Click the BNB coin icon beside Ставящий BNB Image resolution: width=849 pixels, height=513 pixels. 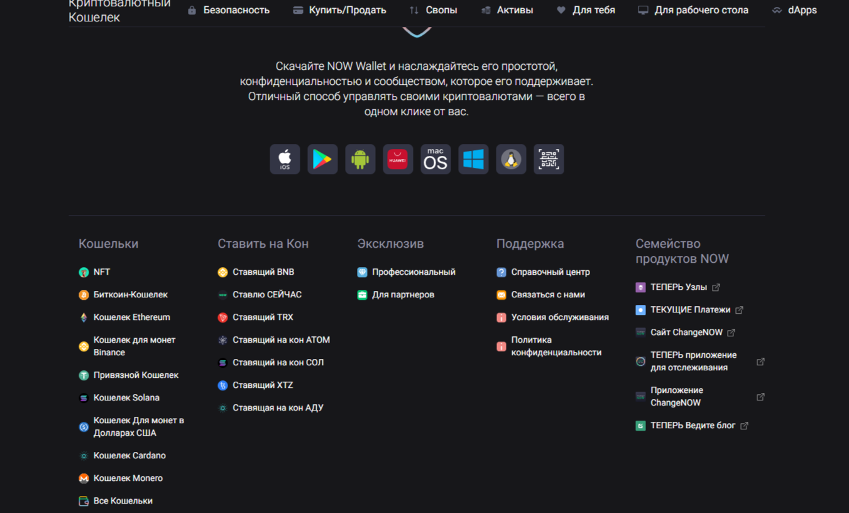[222, 272]
